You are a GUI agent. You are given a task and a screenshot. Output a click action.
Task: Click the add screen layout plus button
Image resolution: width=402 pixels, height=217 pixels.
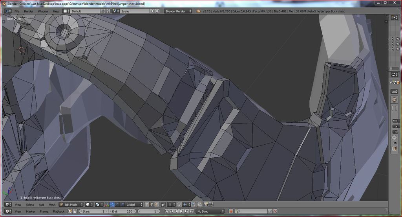click(x=103, y=11)
